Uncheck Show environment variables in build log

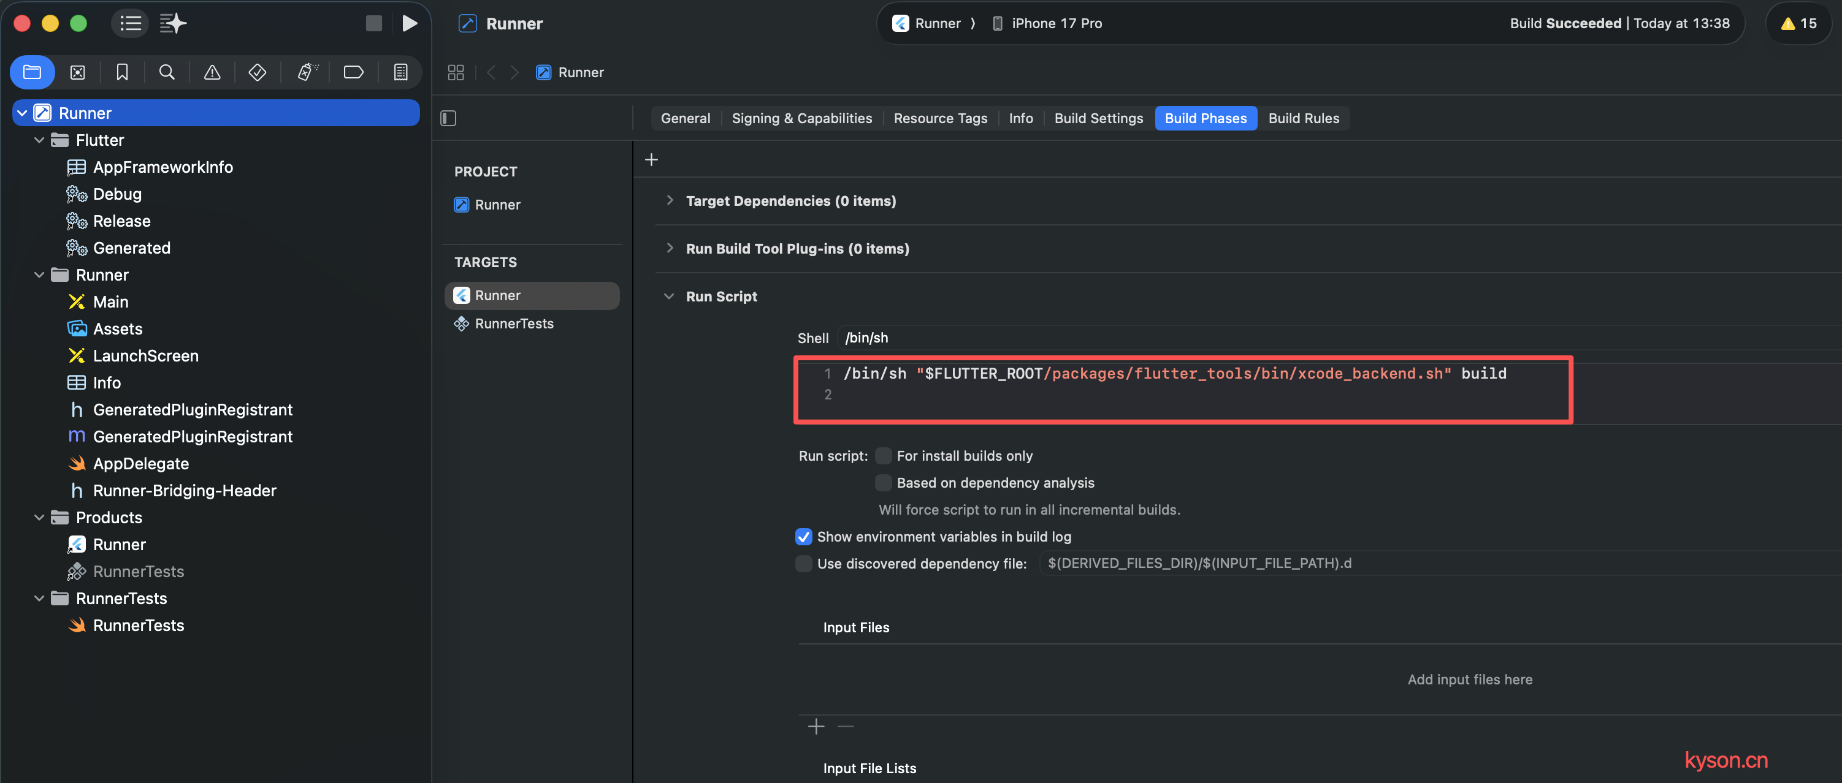pos(803,537)
